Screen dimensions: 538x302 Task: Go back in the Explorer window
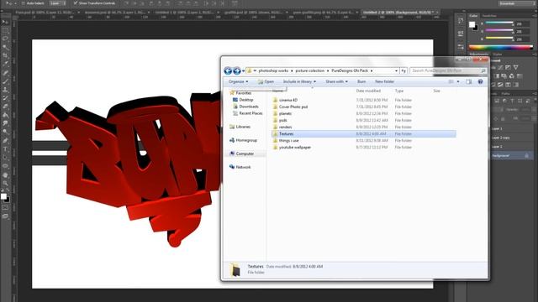click(x=228, y=70)
